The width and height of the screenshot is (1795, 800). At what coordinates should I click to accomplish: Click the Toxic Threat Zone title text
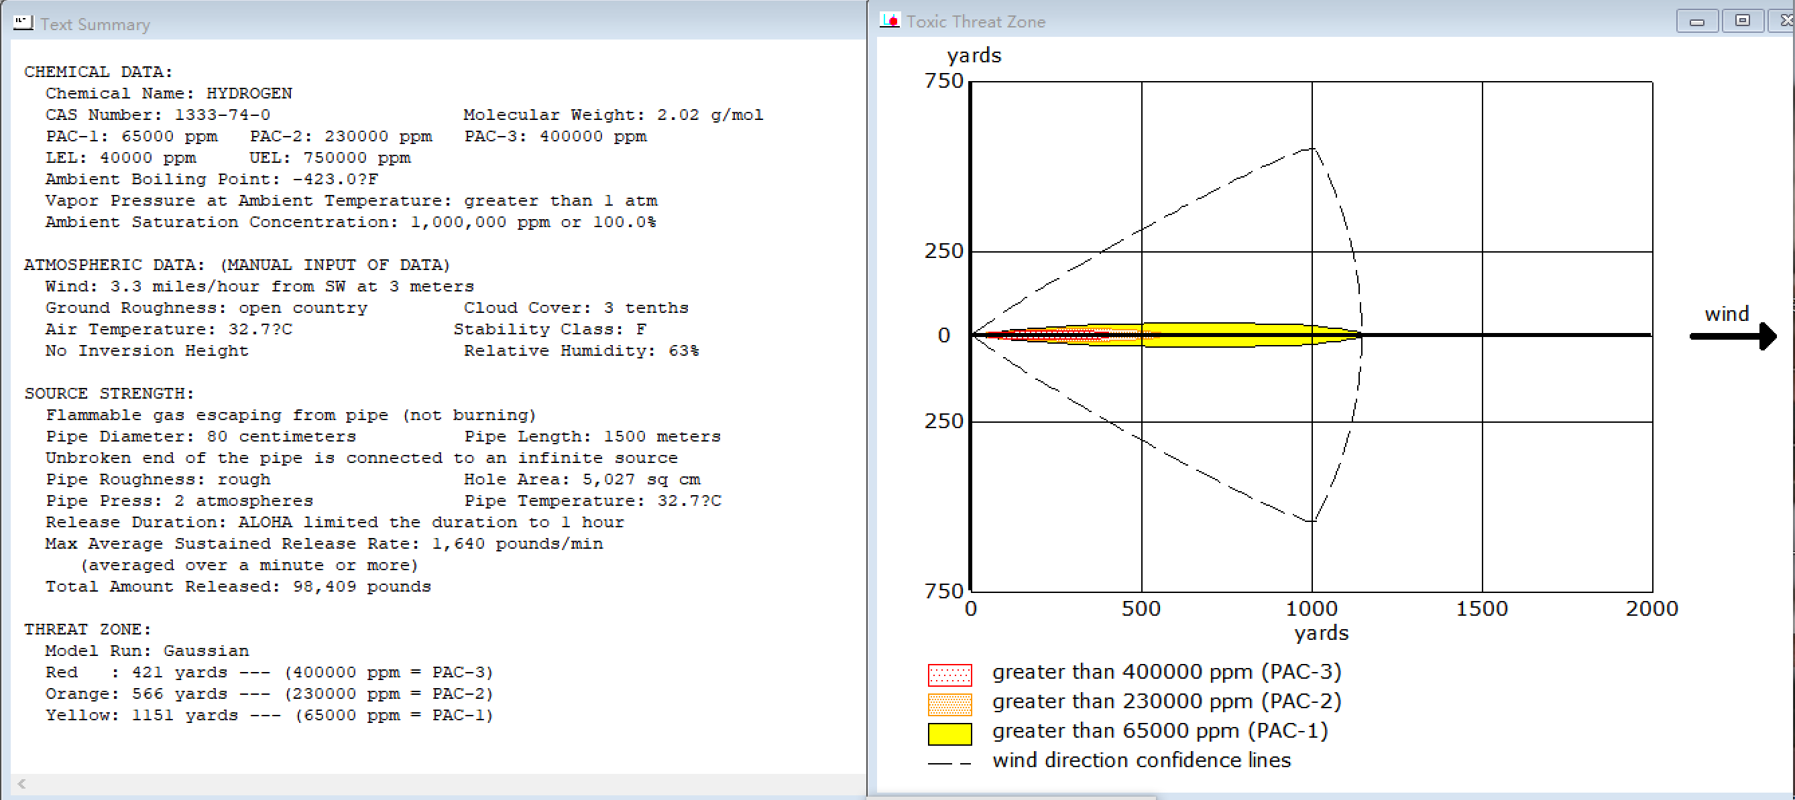pyautogui.click(x=975, y=21)
